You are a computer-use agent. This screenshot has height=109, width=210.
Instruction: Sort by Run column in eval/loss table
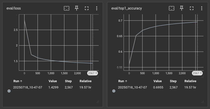pyautogui.click(x=18, y=81)
